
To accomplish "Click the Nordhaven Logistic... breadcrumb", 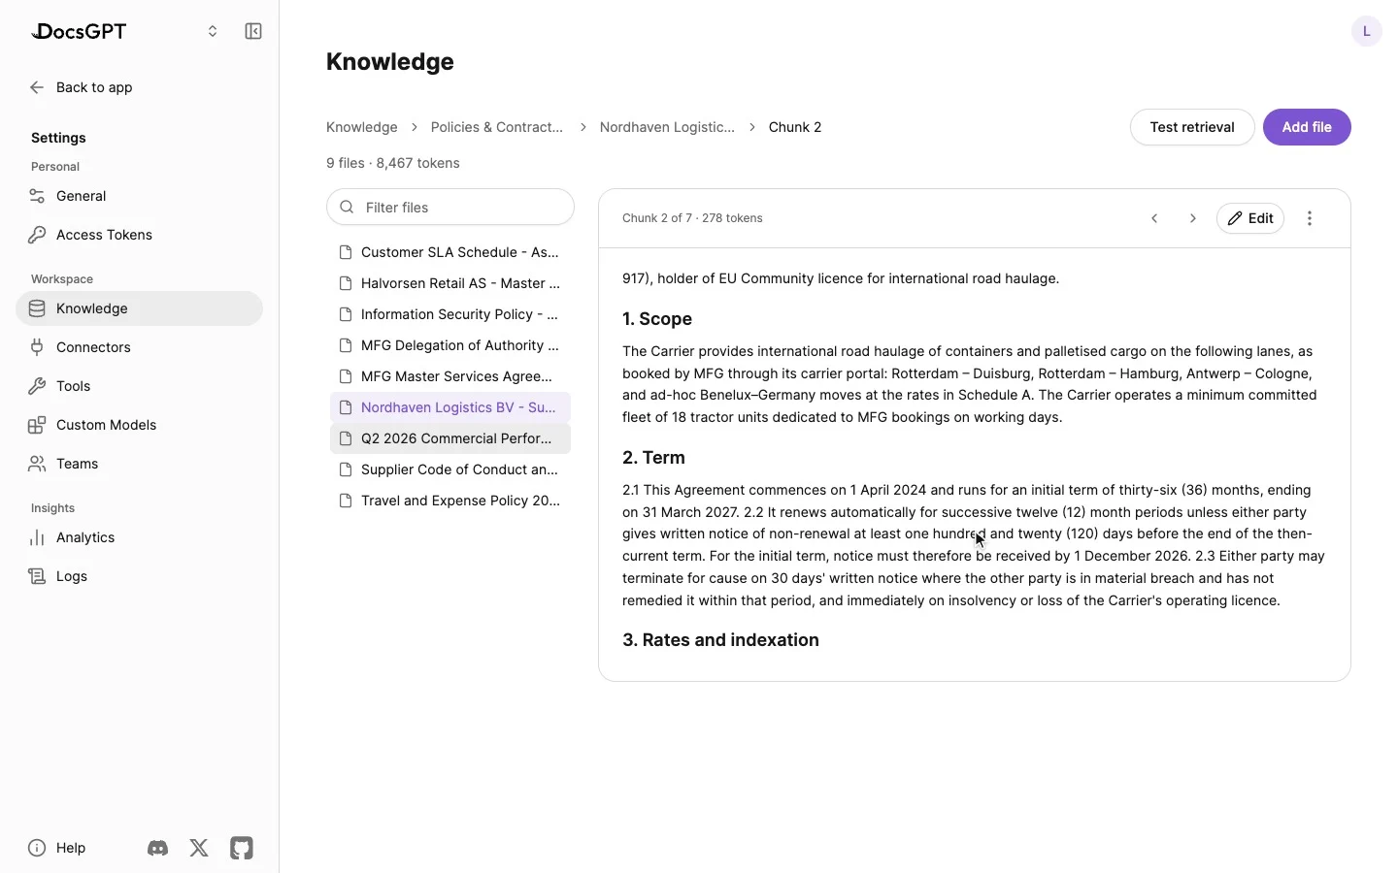I will pyautogui.click(x=667, y=127).
